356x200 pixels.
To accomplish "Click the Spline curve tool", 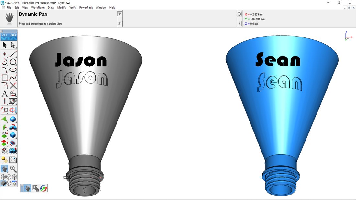I will (x=13, y=78).
